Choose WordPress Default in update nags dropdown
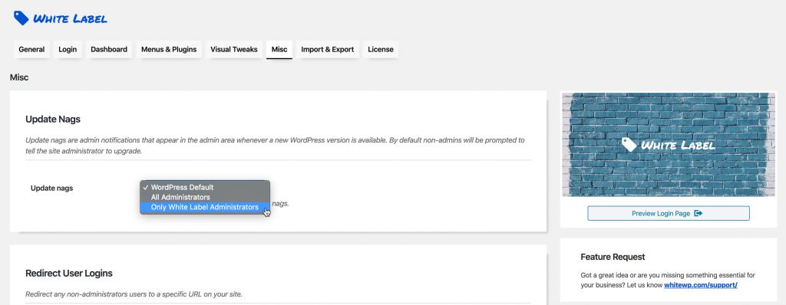Screen dimensions: 786x305 pyautogui.click(x=204, y=187)
